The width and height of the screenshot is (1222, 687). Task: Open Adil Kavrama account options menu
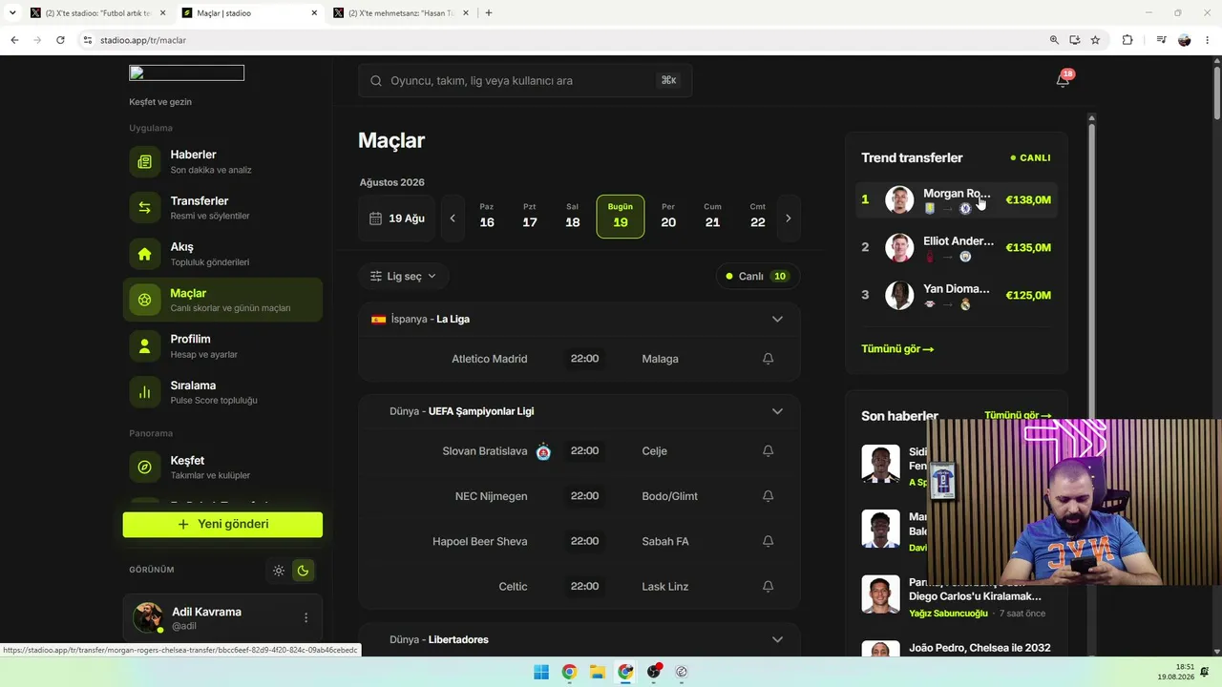coord(305,617)
